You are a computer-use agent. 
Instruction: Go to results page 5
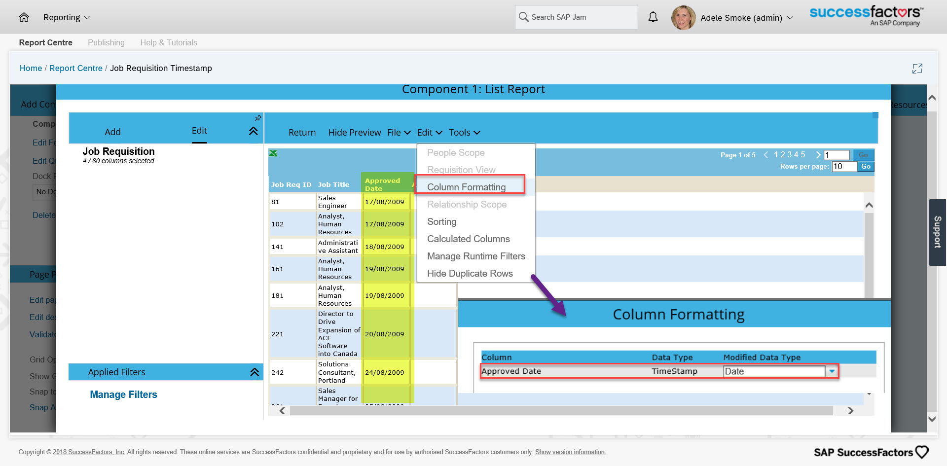(x=802, y=155)
